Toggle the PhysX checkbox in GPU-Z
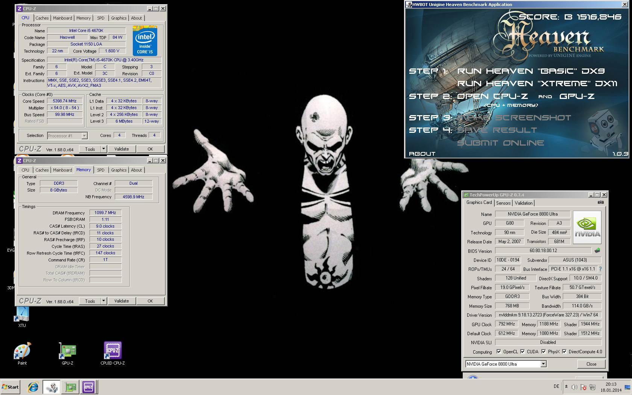Screen dimensions: 632x395 click(x=544, y=351)
